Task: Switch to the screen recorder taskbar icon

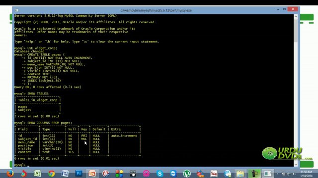Action: (254, 174)
